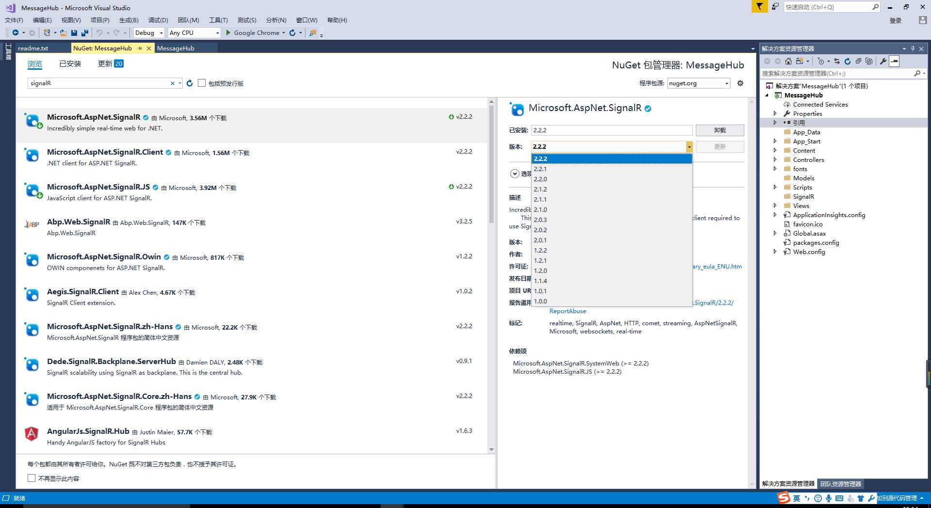This screenshot has height=508, width=931.
Task: Click the Pending Changes Filter clock icon
Action: click(x=820, y=61)
